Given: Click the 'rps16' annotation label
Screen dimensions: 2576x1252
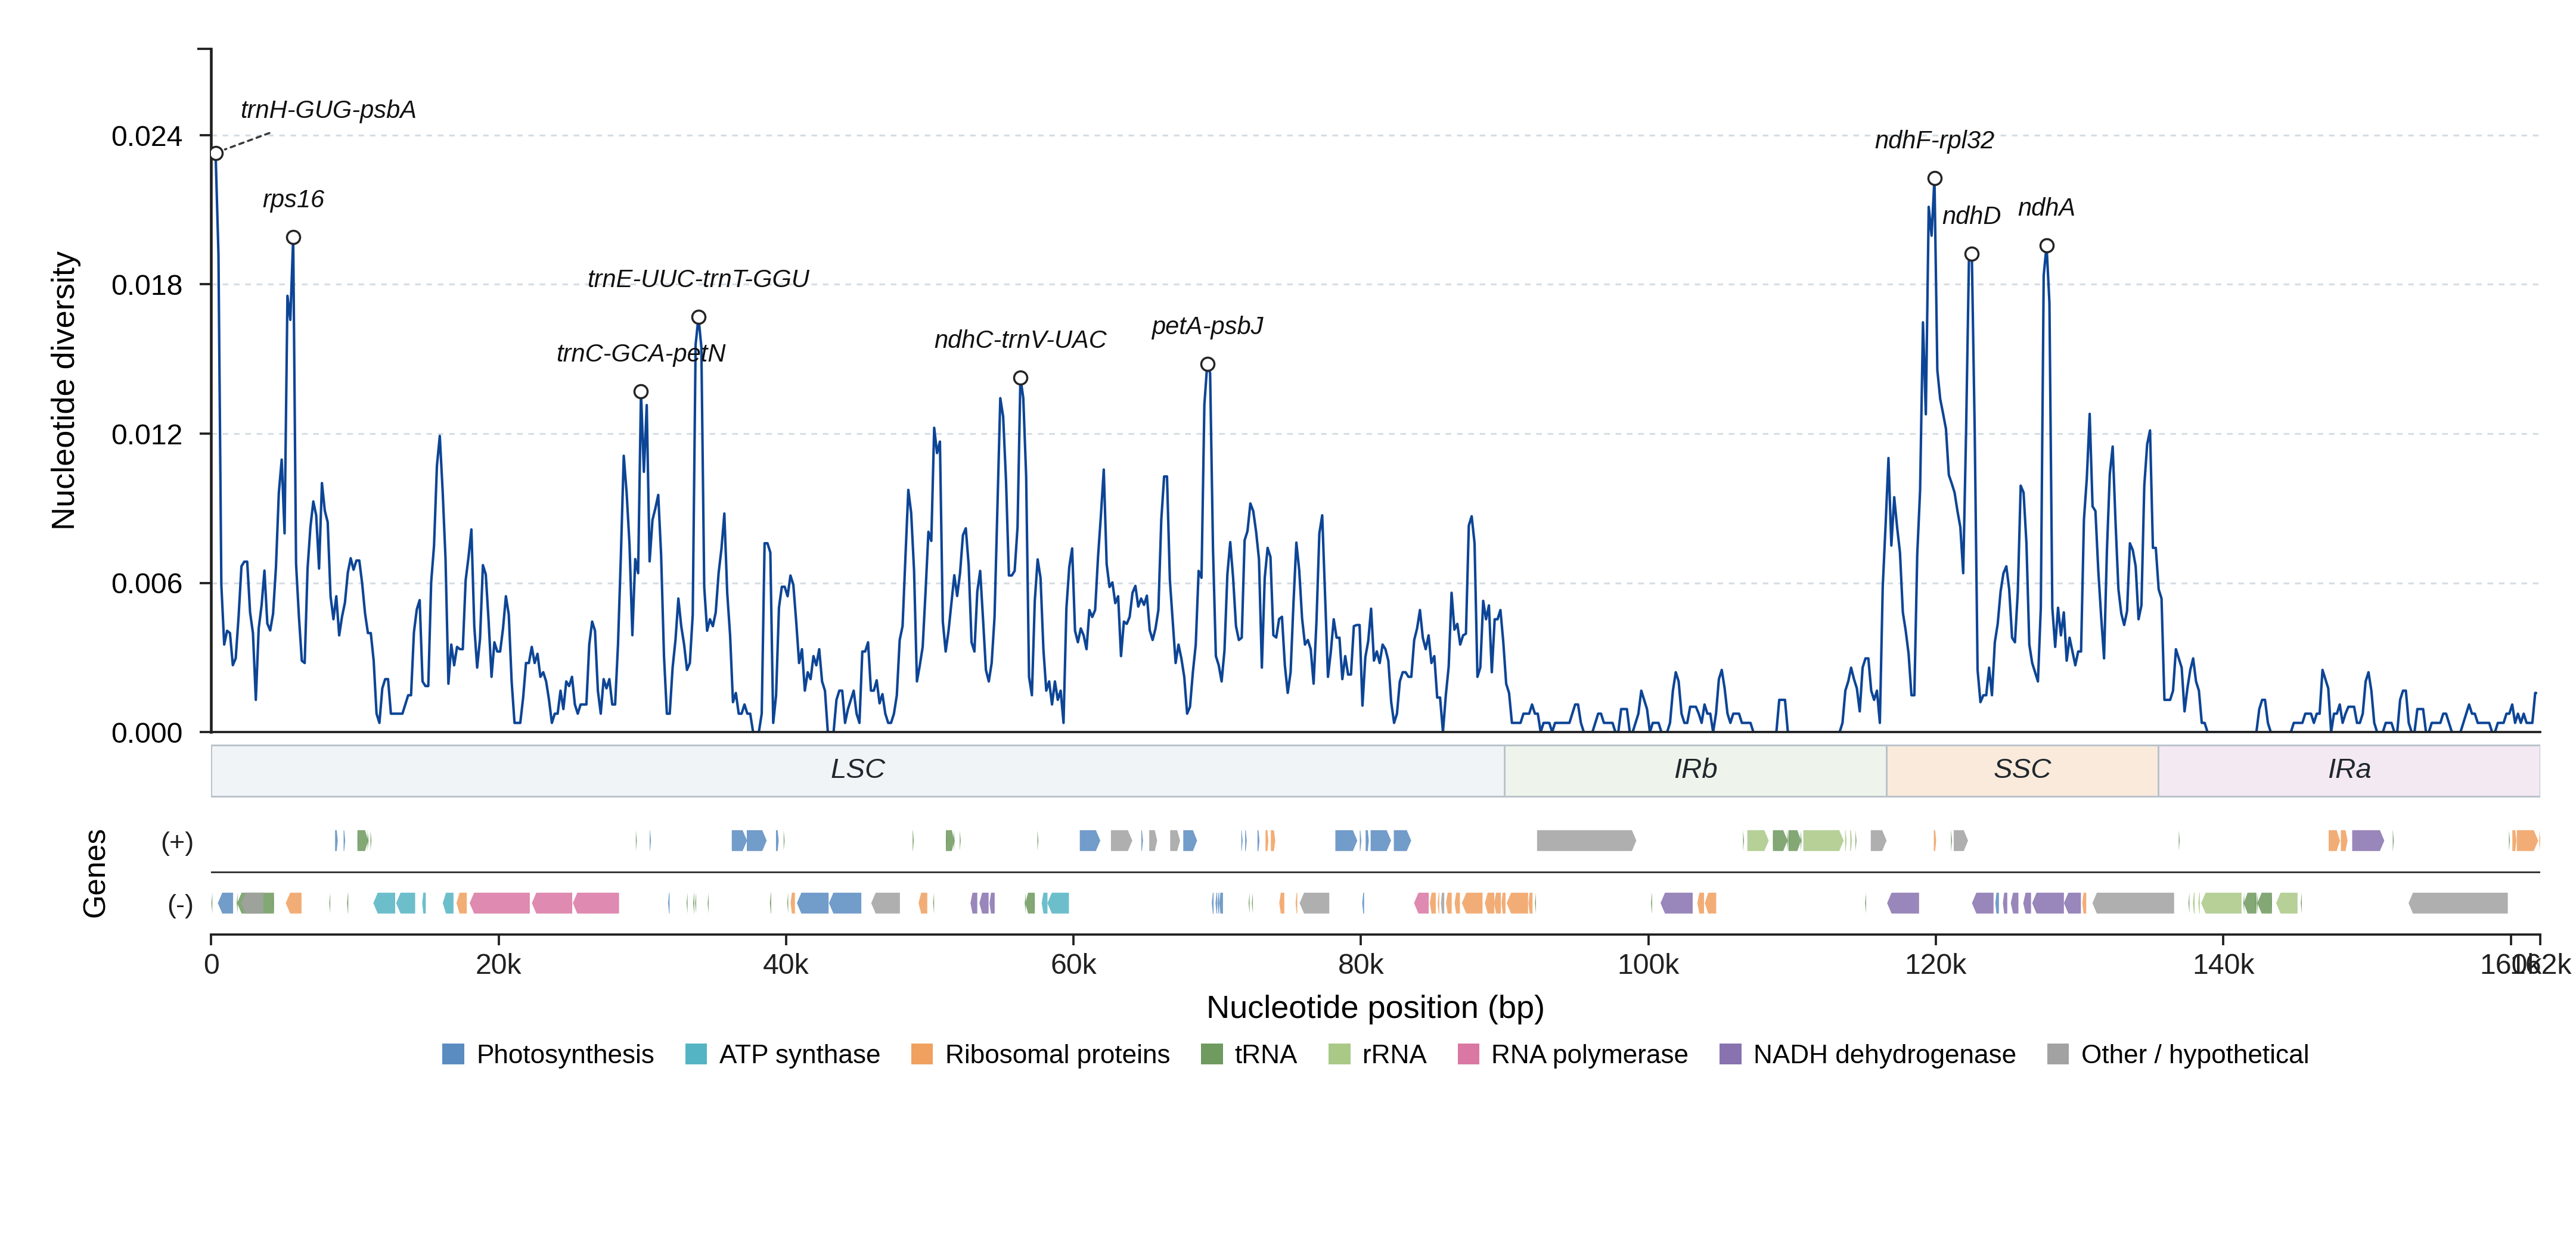Looking at the screenshot, I should click(293, 199).
